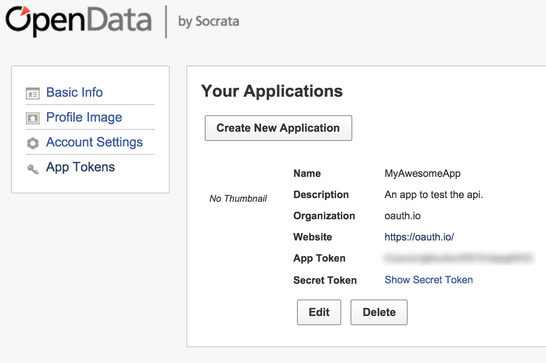Open the https://oauth.io/ website link
This screenshot has width=546, height=363.
(x=419, y=237)
